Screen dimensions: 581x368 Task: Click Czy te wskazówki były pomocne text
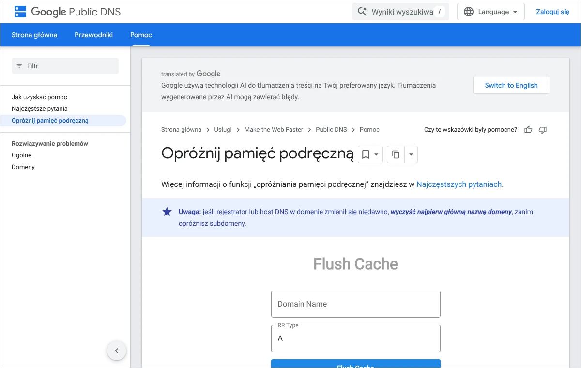(471, 130)
